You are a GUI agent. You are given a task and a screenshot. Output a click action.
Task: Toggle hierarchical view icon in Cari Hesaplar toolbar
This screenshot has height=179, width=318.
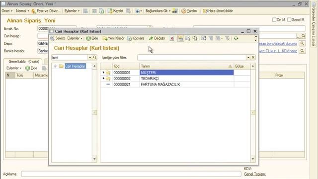tap(180, 38)
